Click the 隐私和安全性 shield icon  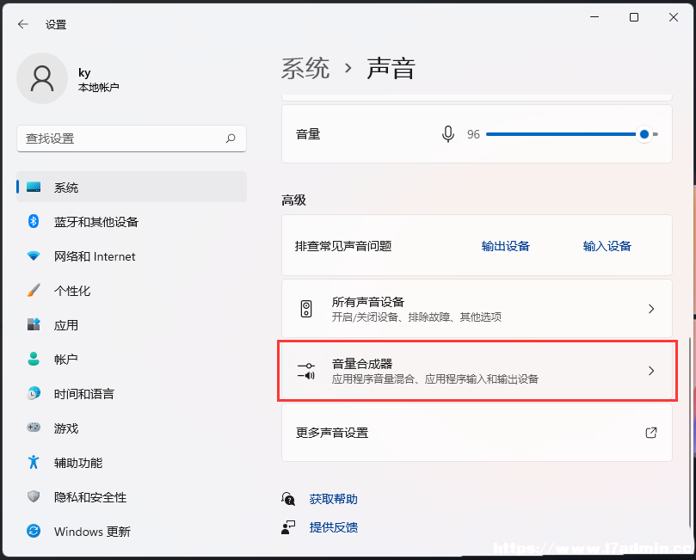click(34, 496)
